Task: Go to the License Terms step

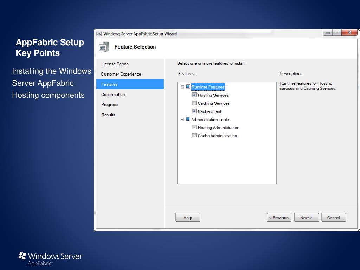Action: (x=115, y=64)
